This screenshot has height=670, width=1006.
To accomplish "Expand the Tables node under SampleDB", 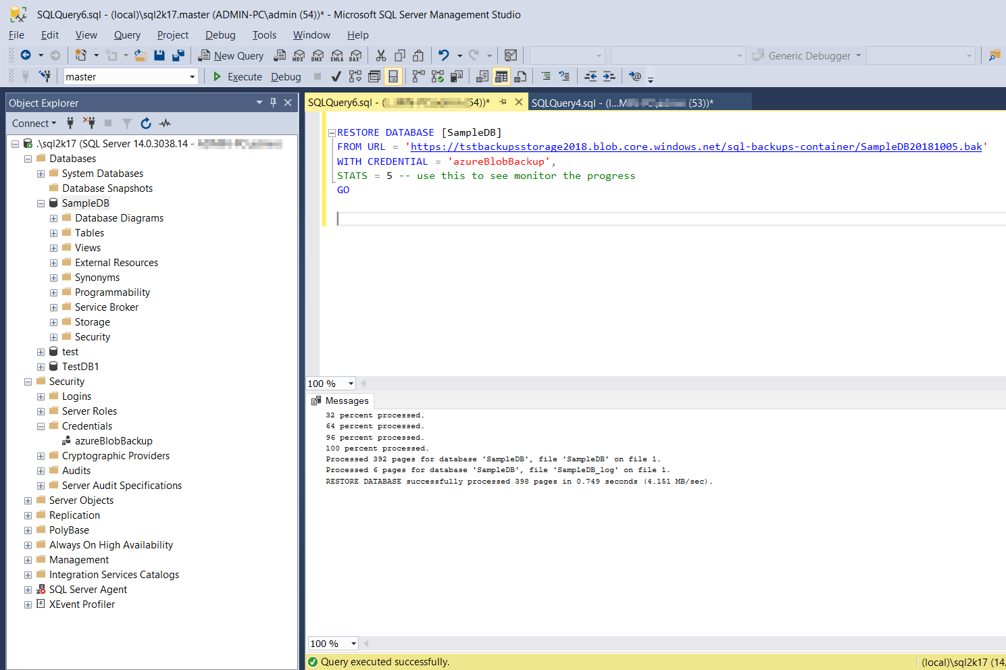I will [x=53, y=232].
